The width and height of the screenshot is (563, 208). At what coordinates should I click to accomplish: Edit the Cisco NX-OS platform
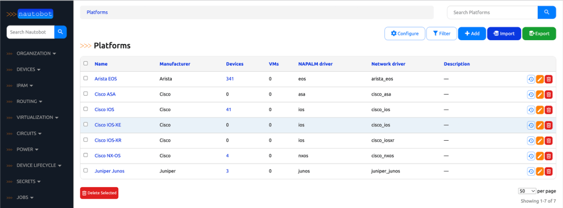(540, 156)
